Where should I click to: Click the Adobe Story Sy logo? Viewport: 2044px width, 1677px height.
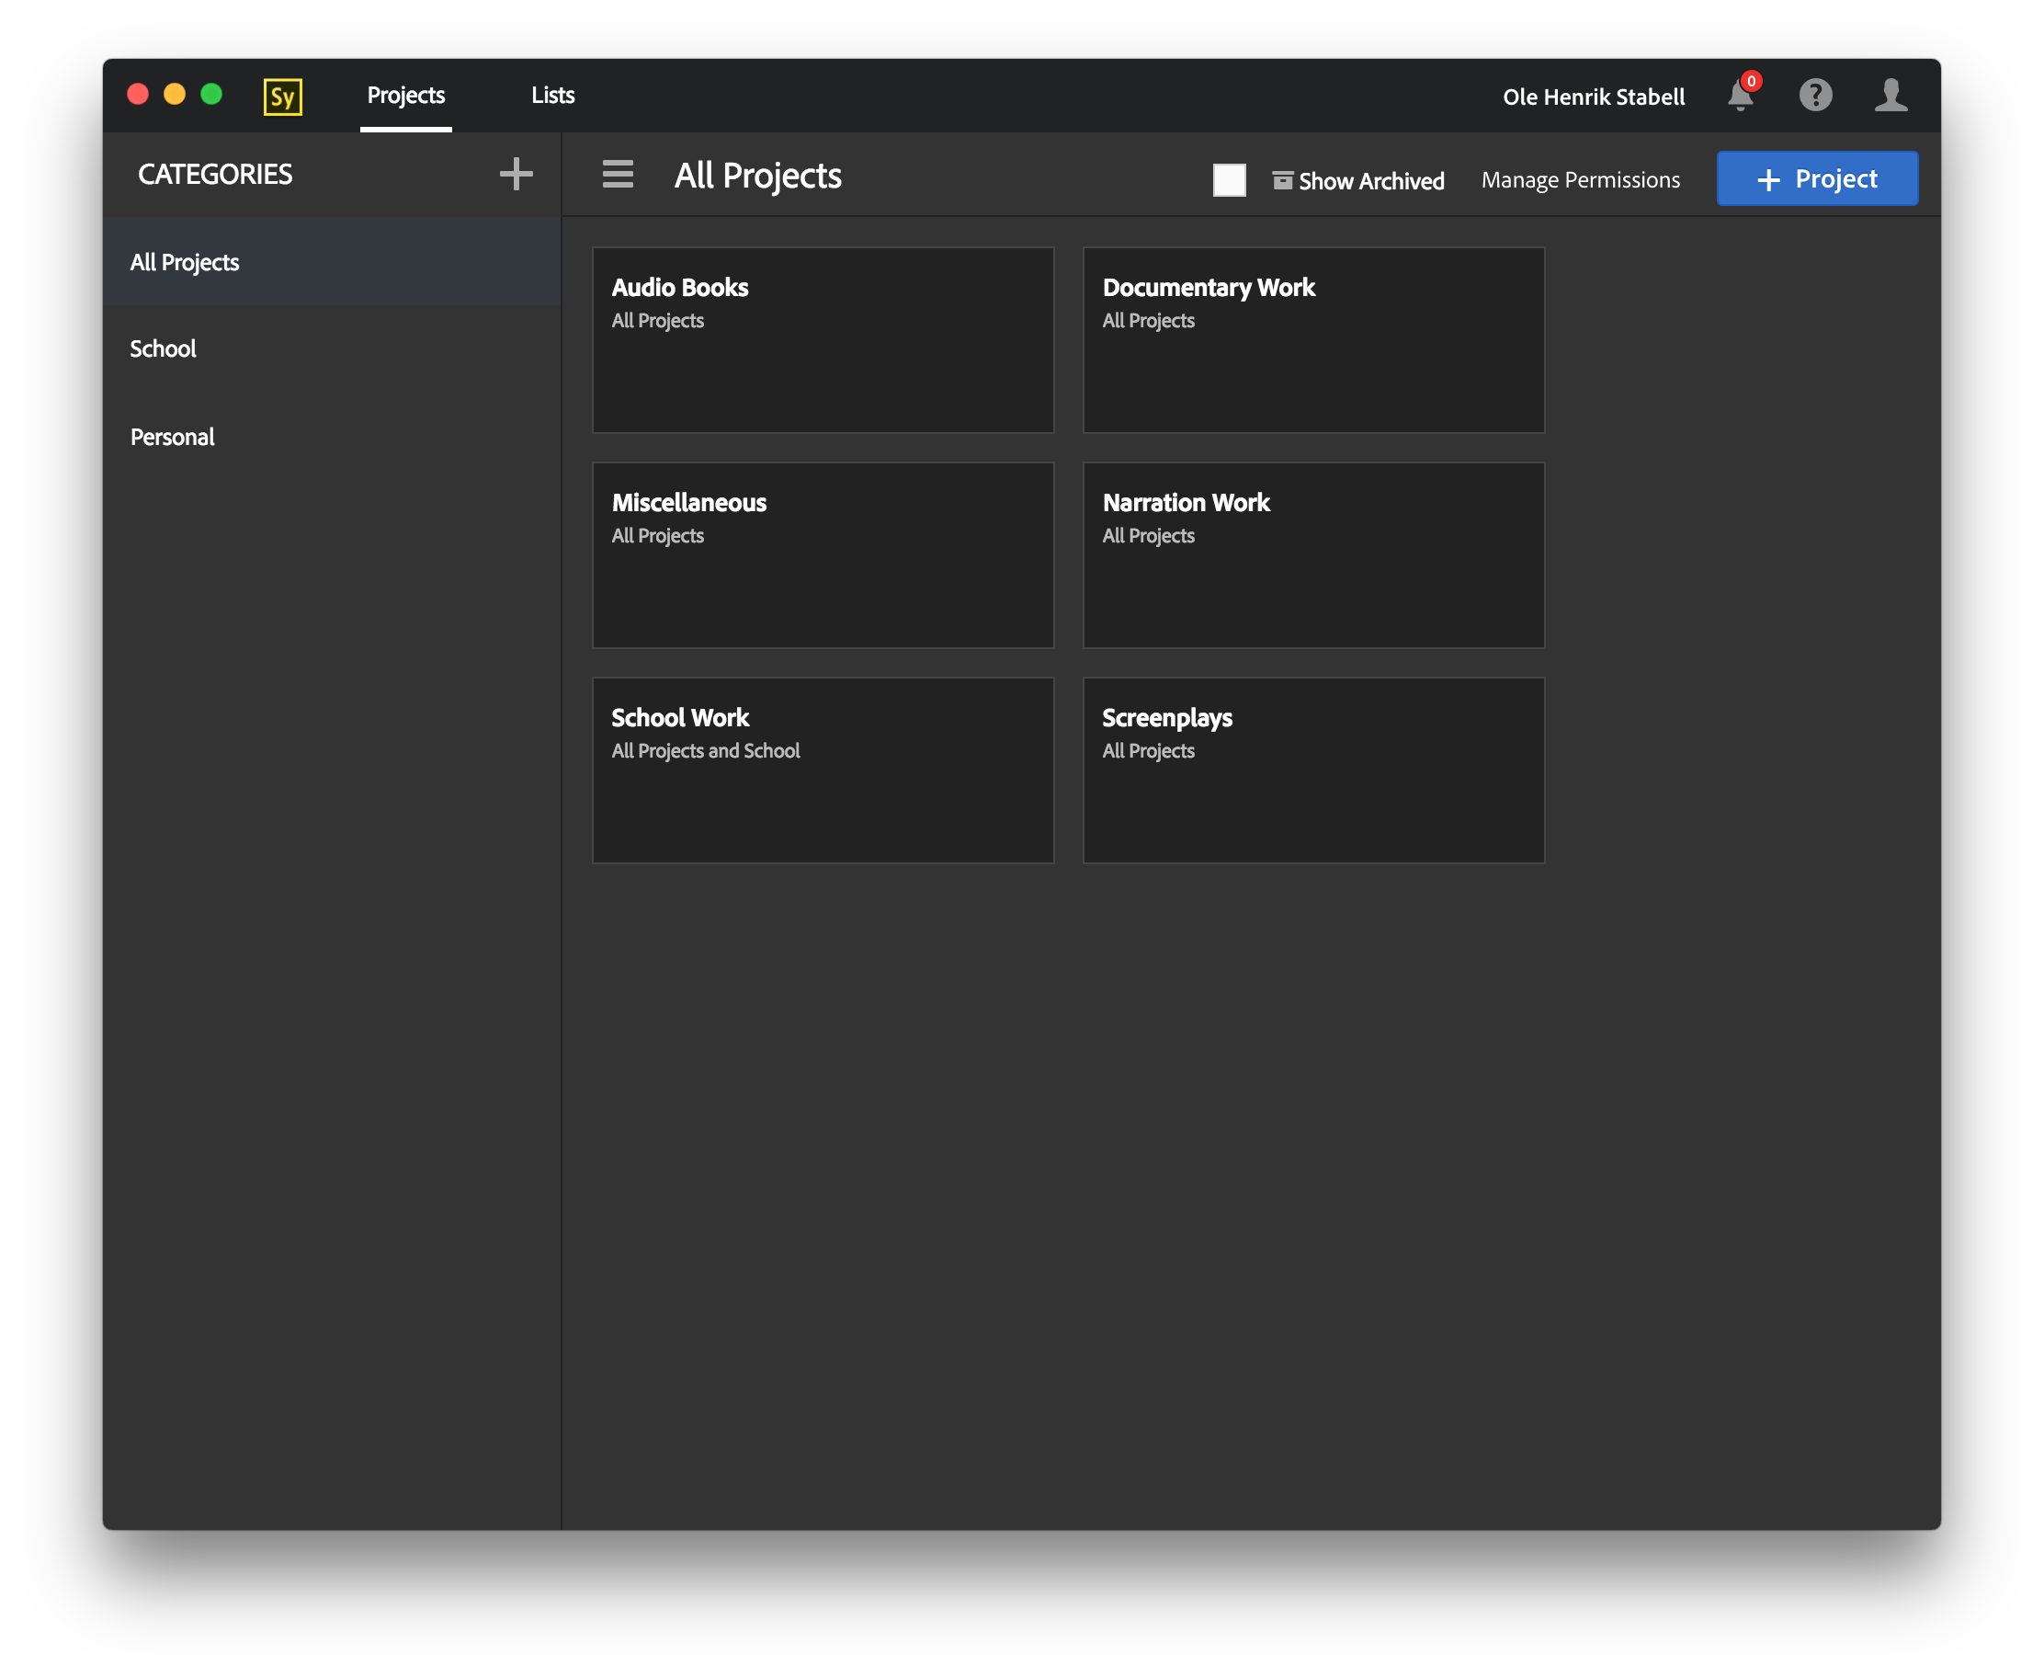pyautogui.click(x=282, y=97)
